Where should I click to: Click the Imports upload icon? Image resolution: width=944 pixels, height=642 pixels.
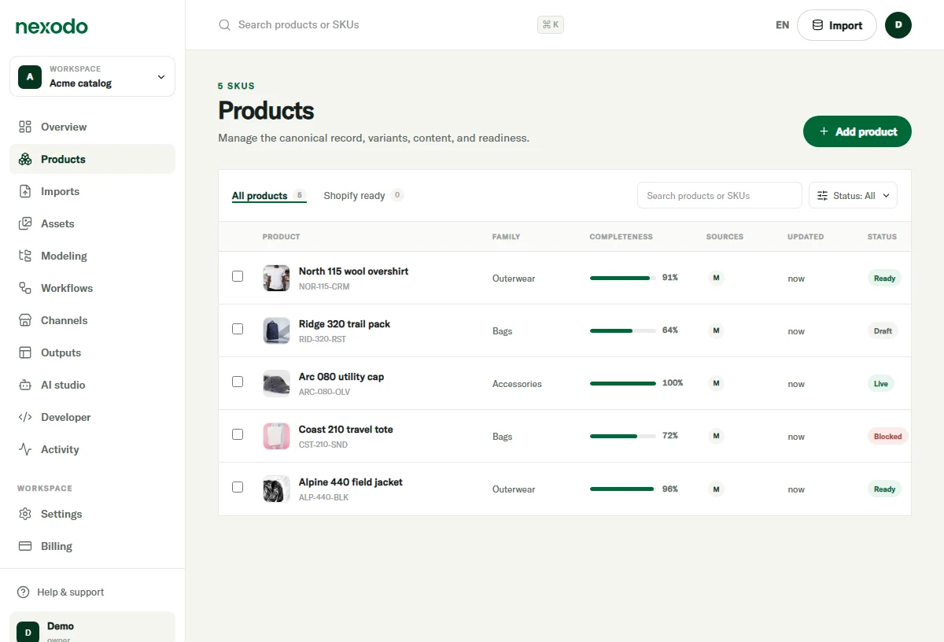coord(25,191)
